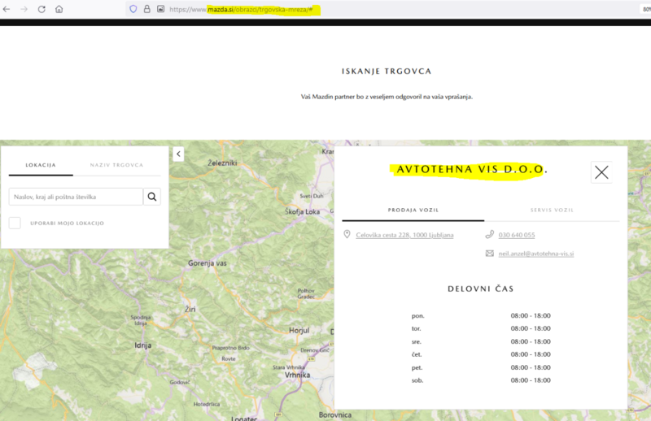Close the Avtotehna VIS dealer panel
The image size is (651, 421).
point(601,172)
